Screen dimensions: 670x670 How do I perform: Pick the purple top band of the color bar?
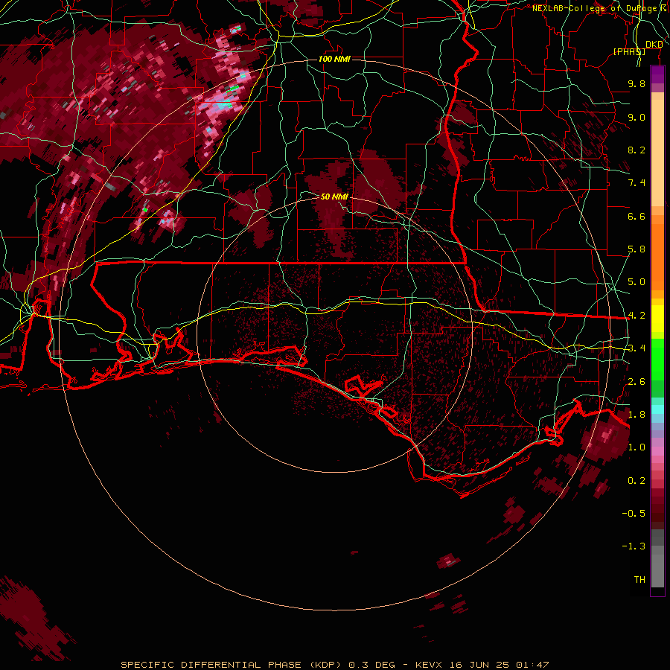pos(657,74)
